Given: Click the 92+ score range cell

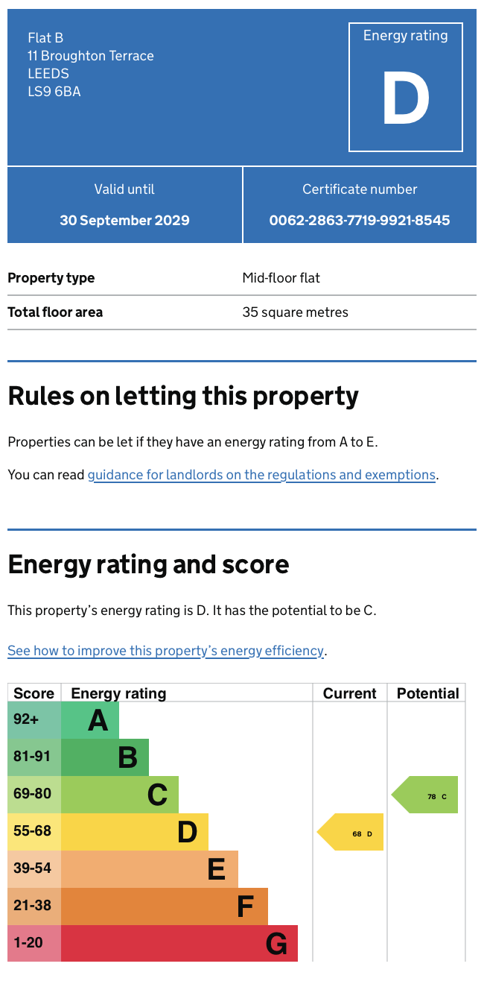Looking at the screenshot, I should [34, 720].
